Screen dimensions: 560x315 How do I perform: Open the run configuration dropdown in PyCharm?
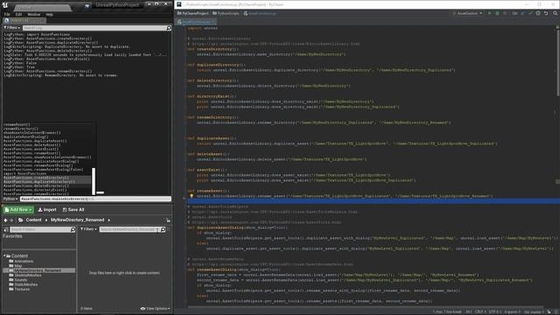click(x=467, y=13)
